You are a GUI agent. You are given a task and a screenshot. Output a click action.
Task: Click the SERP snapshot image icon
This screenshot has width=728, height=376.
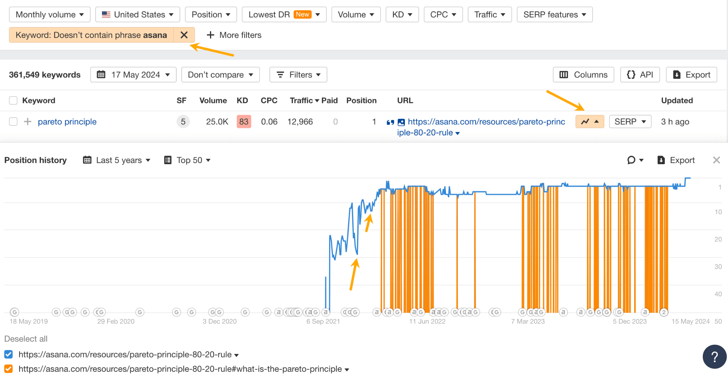coord(401,121)
